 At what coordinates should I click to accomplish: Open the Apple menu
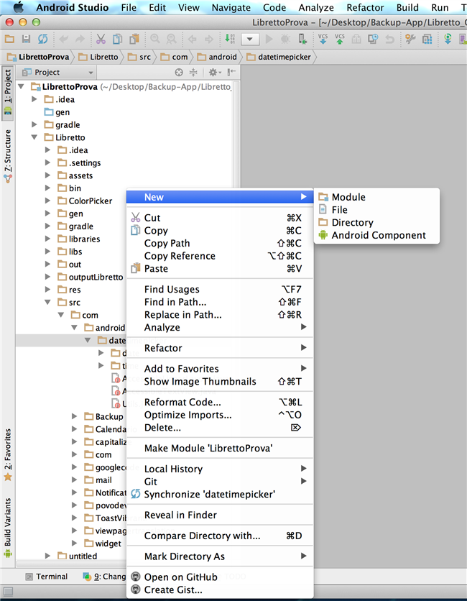coord(19,7)
